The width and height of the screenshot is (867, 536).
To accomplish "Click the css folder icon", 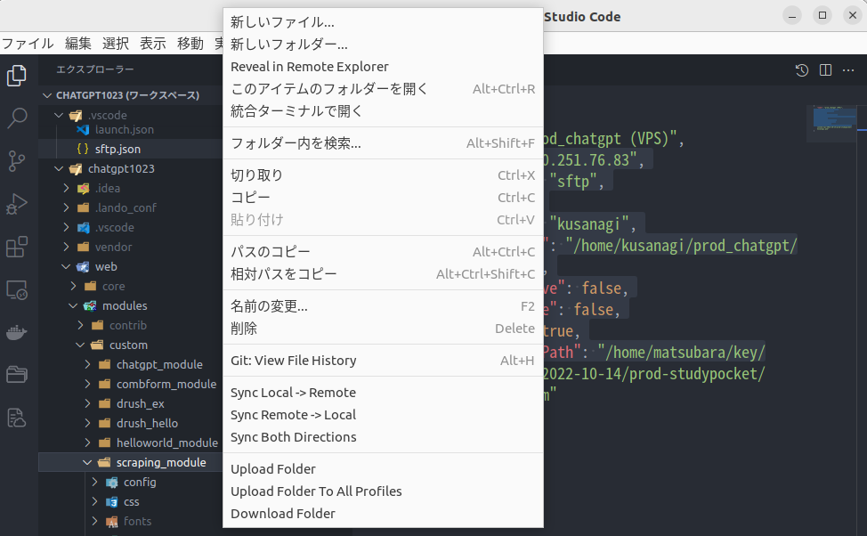I will [x=111, y=501].
